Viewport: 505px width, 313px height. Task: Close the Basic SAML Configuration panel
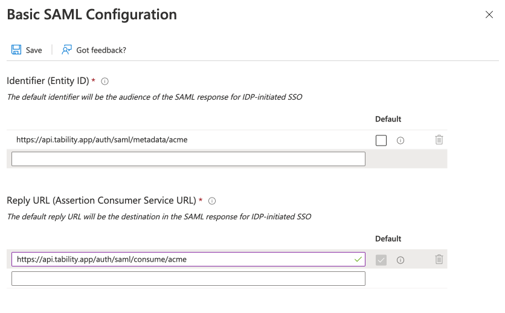pos(489,15)
